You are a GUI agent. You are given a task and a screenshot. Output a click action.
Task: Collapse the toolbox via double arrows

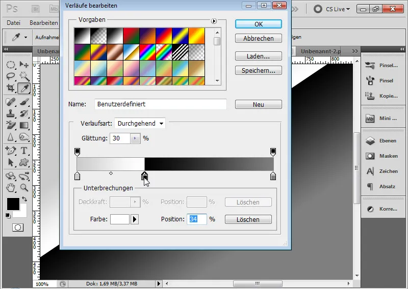coord(6,49)
